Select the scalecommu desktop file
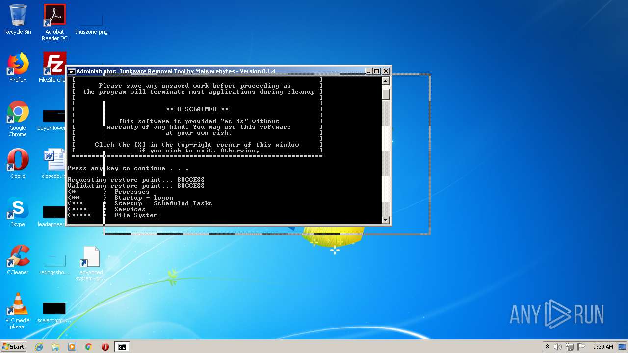Viewport: 628px width, 353px height. pos(54,313)
